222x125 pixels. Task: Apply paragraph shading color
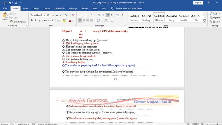106,20
